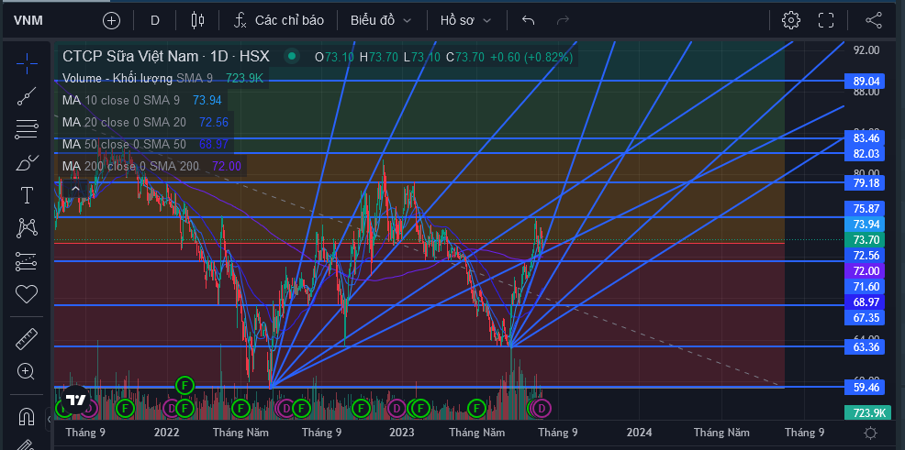Image resolution: width=905 pixels, height=450 pixels.
Task: Open chart settings gear in top bar
Action: [x=790, y=21]
